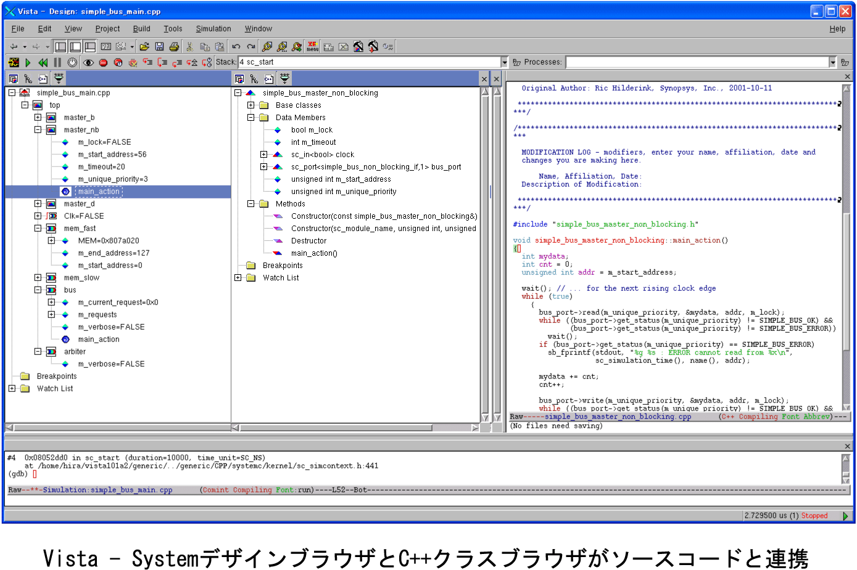
Task: Collapse the Methods folder
Action: pos(251,203)
